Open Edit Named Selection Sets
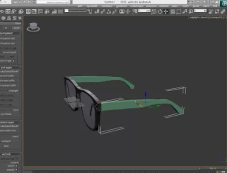Viewport: 227px width, 173px height. 90,11
